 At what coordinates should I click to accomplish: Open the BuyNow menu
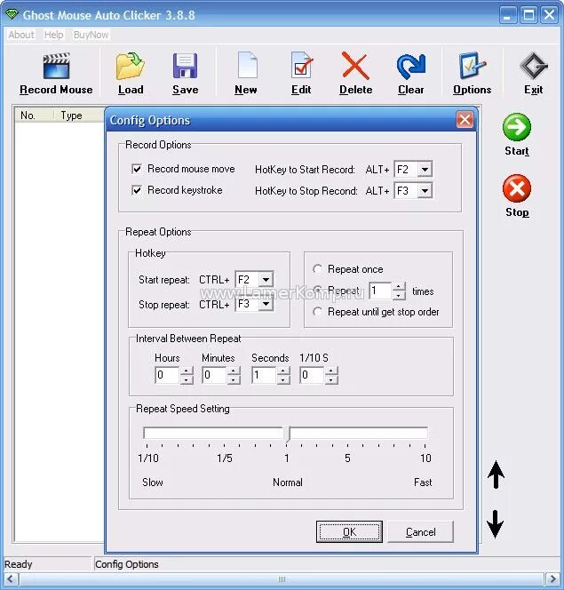[x=91, y=35]
